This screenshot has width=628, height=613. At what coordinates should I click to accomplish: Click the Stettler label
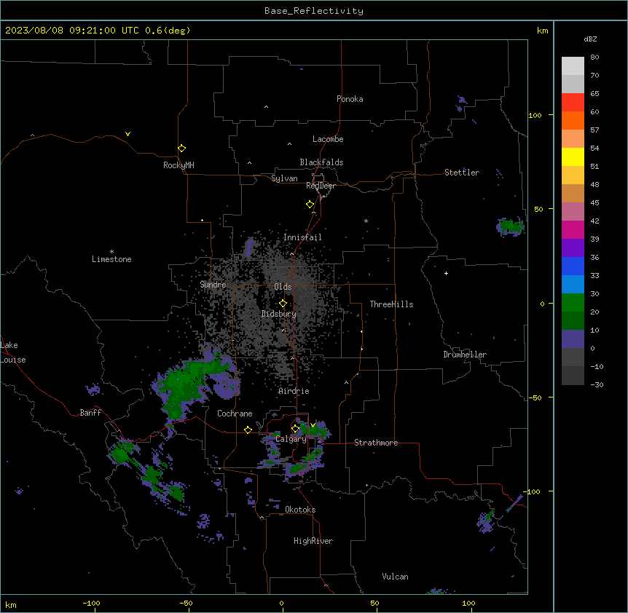tap(462, 173)
